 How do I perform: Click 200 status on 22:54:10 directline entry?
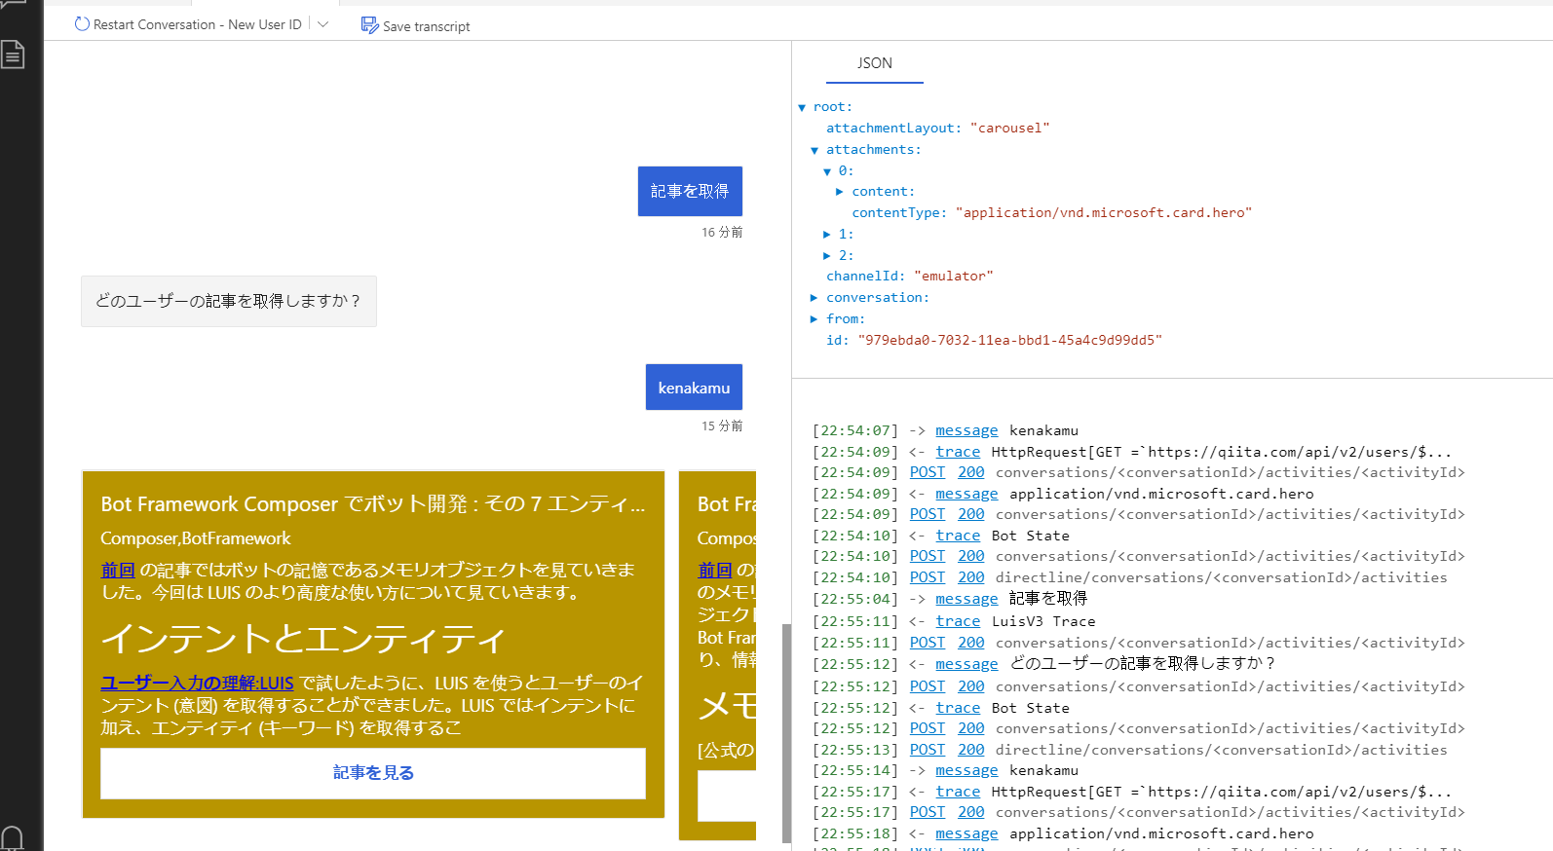click(971, 577)
